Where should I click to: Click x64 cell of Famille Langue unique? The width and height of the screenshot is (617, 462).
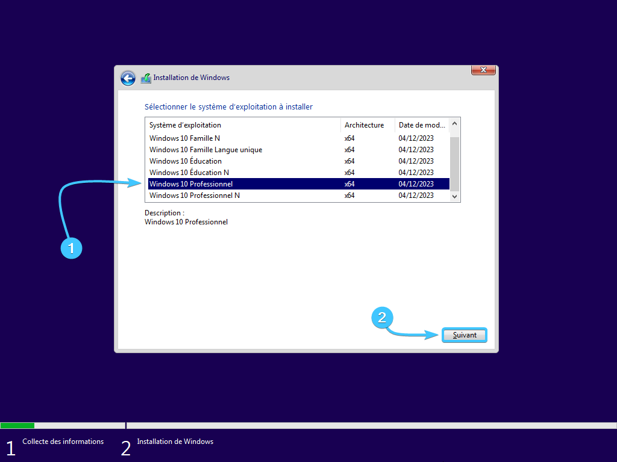(x=349, y=150)
